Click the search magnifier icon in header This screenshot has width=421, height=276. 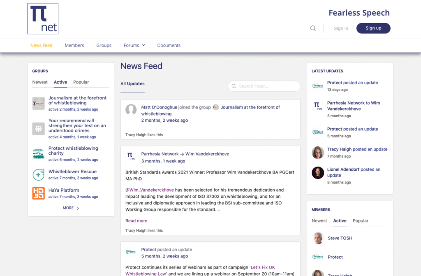313,28
